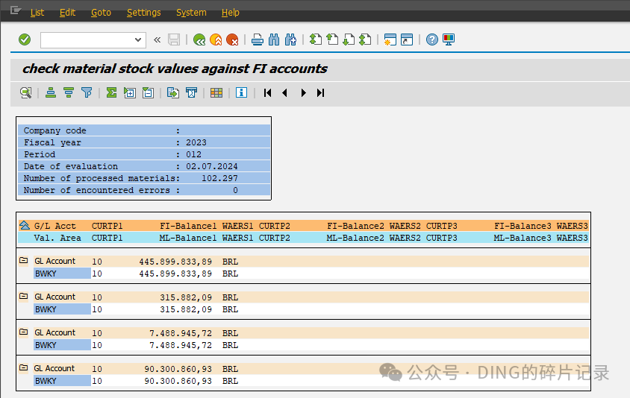Sort the list in ascending order
The image size is (630, 398).
51,93
